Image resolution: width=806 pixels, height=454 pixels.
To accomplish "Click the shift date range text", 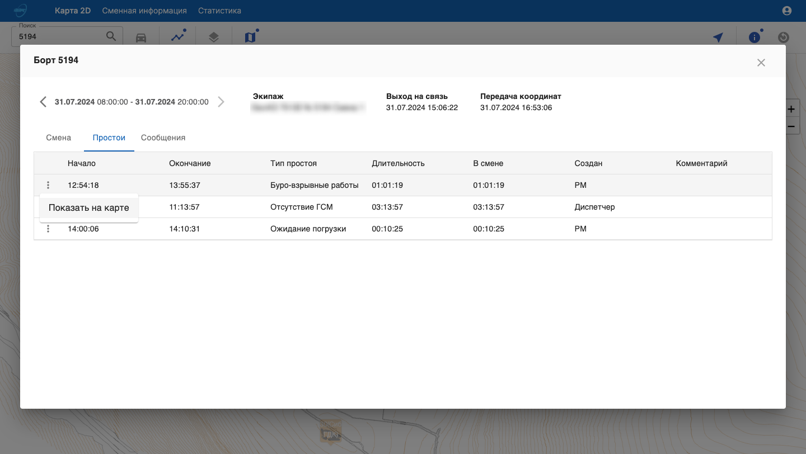I will (132, 102).
